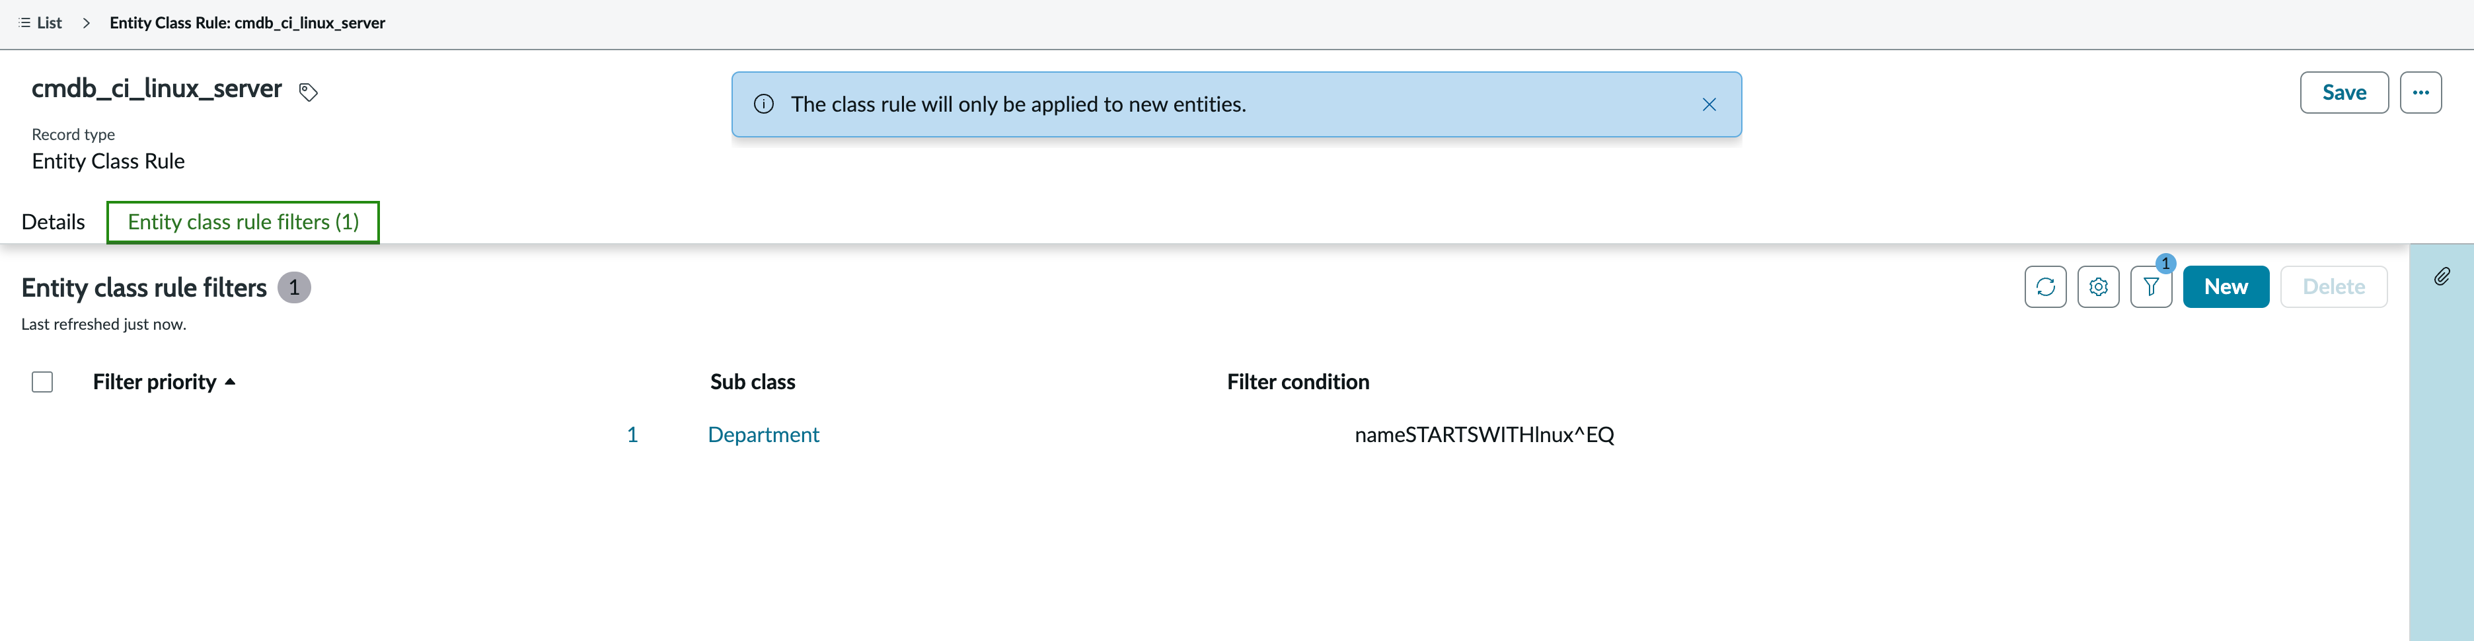Select the Entity class rule filters (1) tab

(243, 222)
